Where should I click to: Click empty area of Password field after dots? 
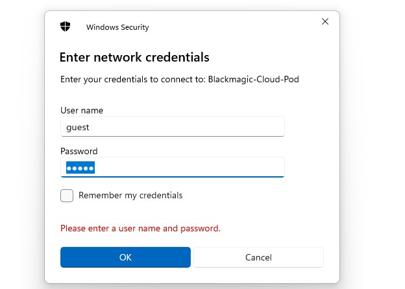tap(195, 168)
